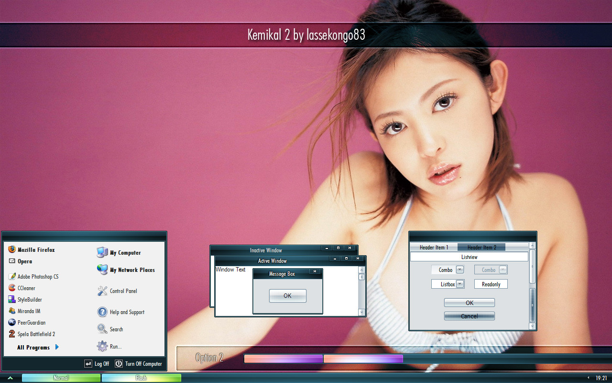Open the Run... dialog
This screenshot has width=612, height=383.
109,346
